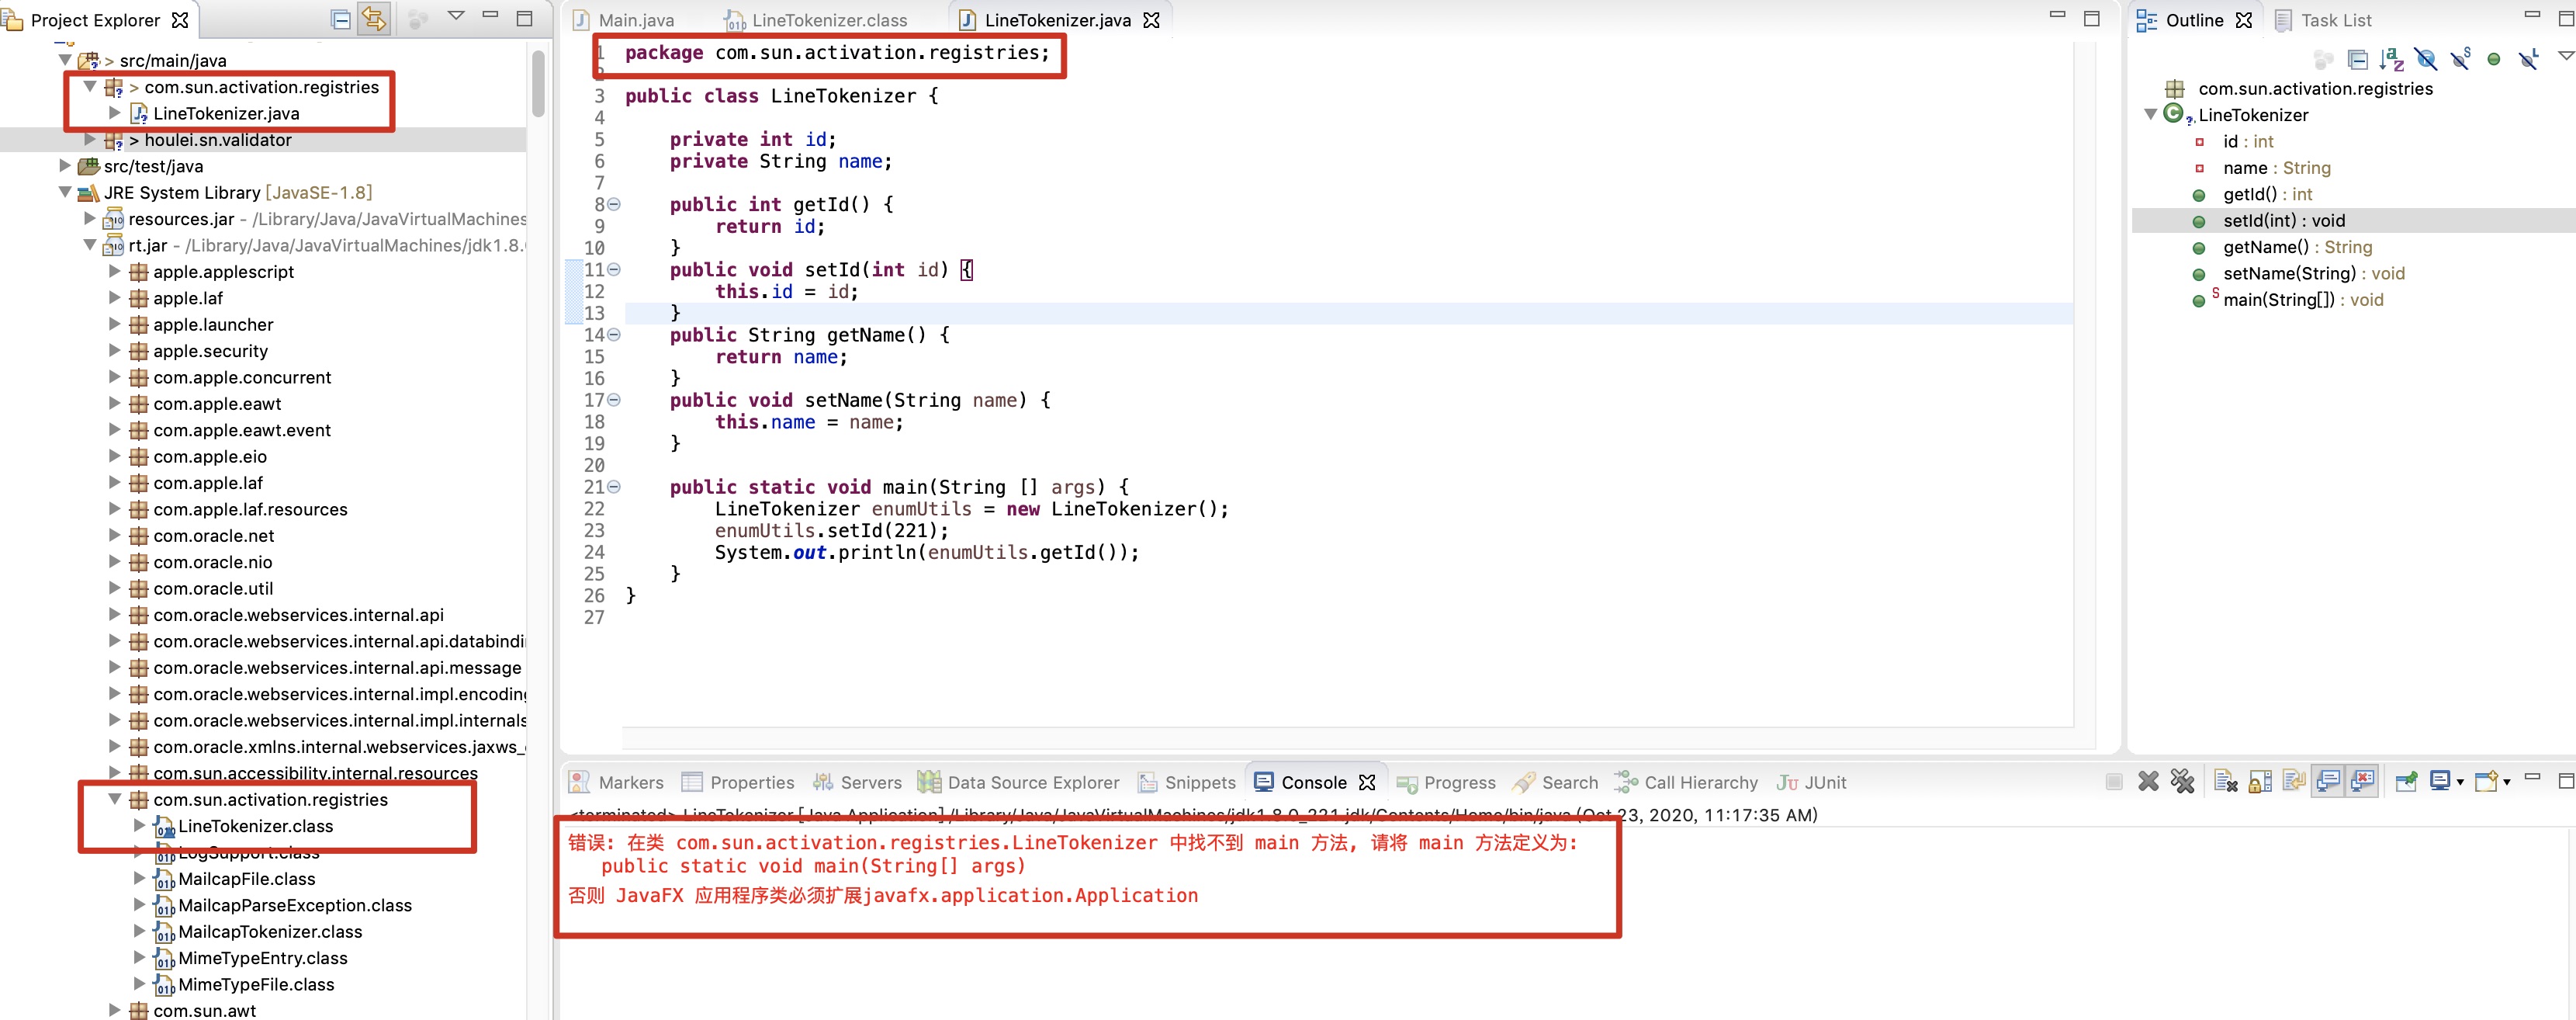Image resolution: width=2576 pixels, height=1020 pixels.
Task: Expand LineTokenizer.class under rt.jar
Action: click(139, 825)
